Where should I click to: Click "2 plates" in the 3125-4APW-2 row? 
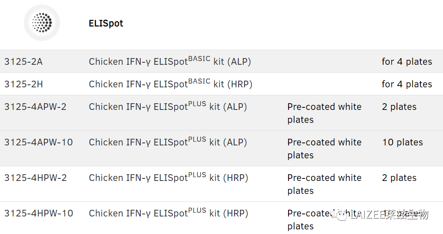399,107
